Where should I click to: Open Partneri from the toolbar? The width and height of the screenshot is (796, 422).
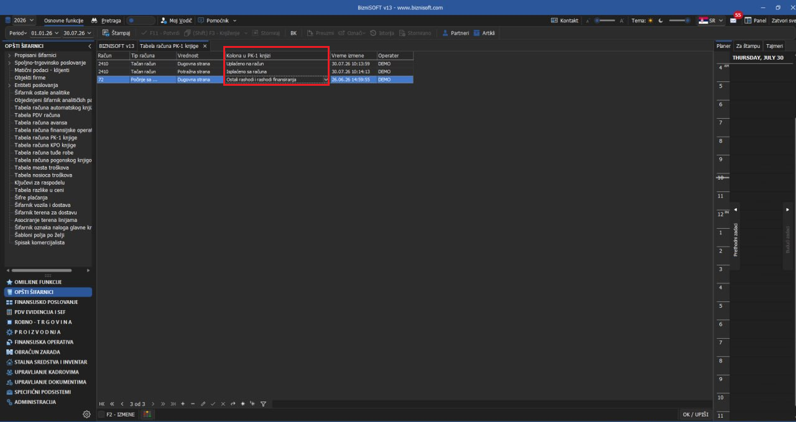455,33
